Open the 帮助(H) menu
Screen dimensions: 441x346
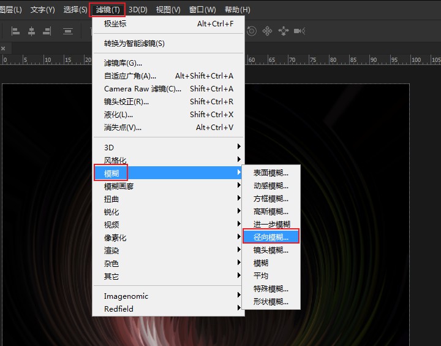237,10
